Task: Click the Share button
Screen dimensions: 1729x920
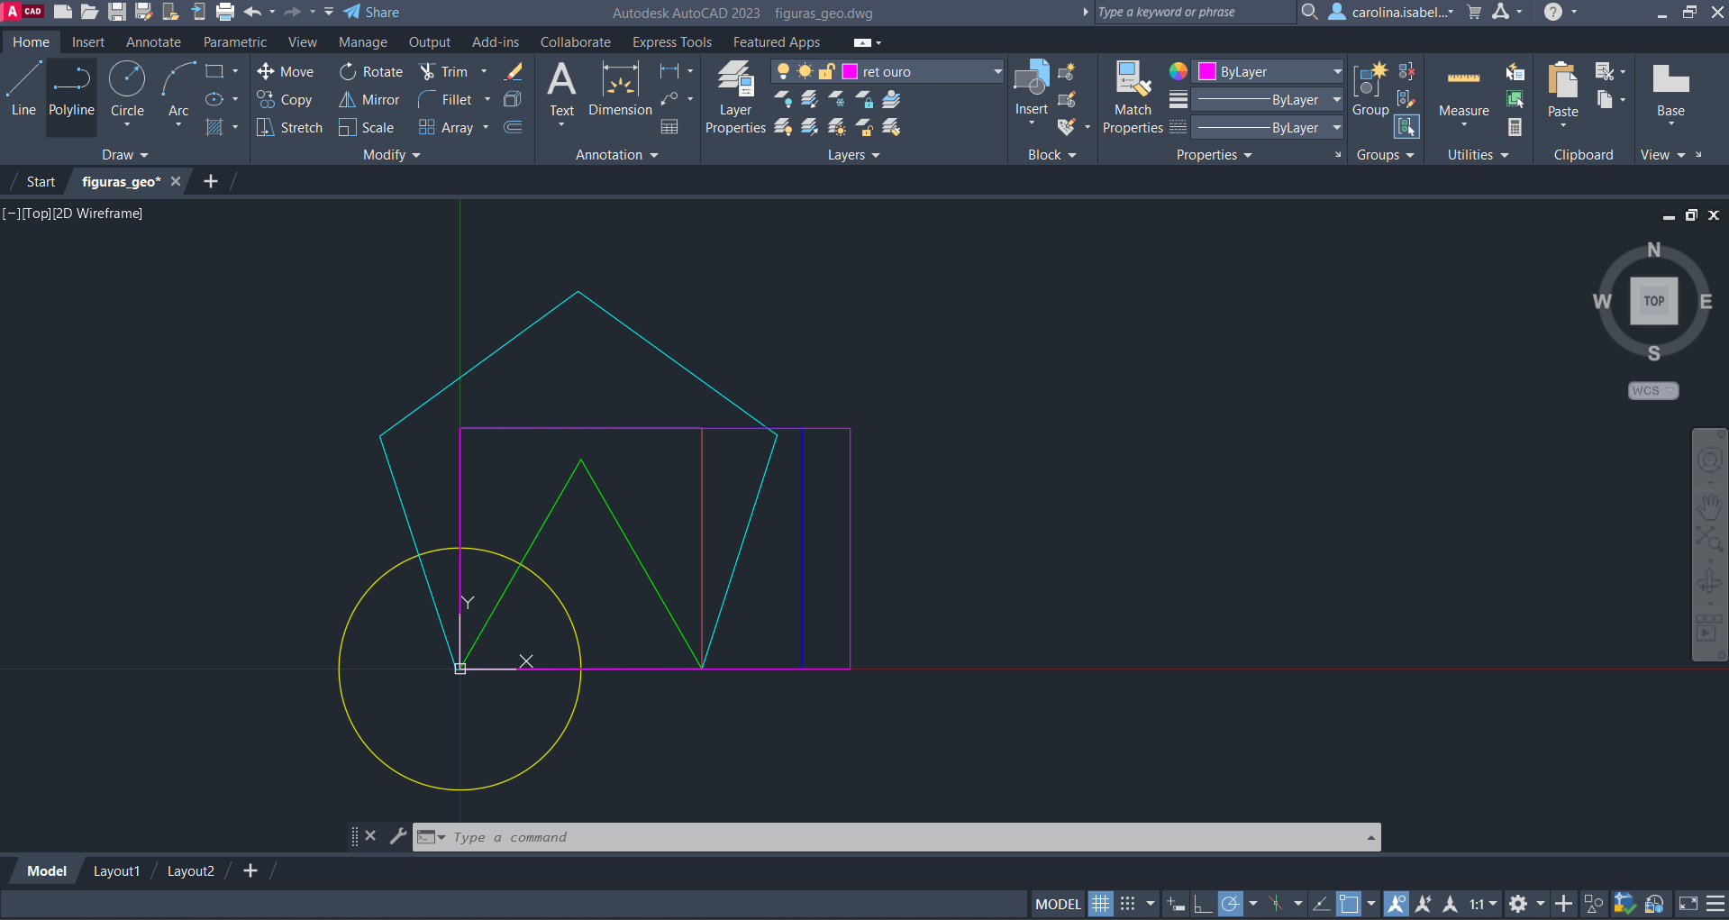Action: pyautogui.click(x=371, y=13)
